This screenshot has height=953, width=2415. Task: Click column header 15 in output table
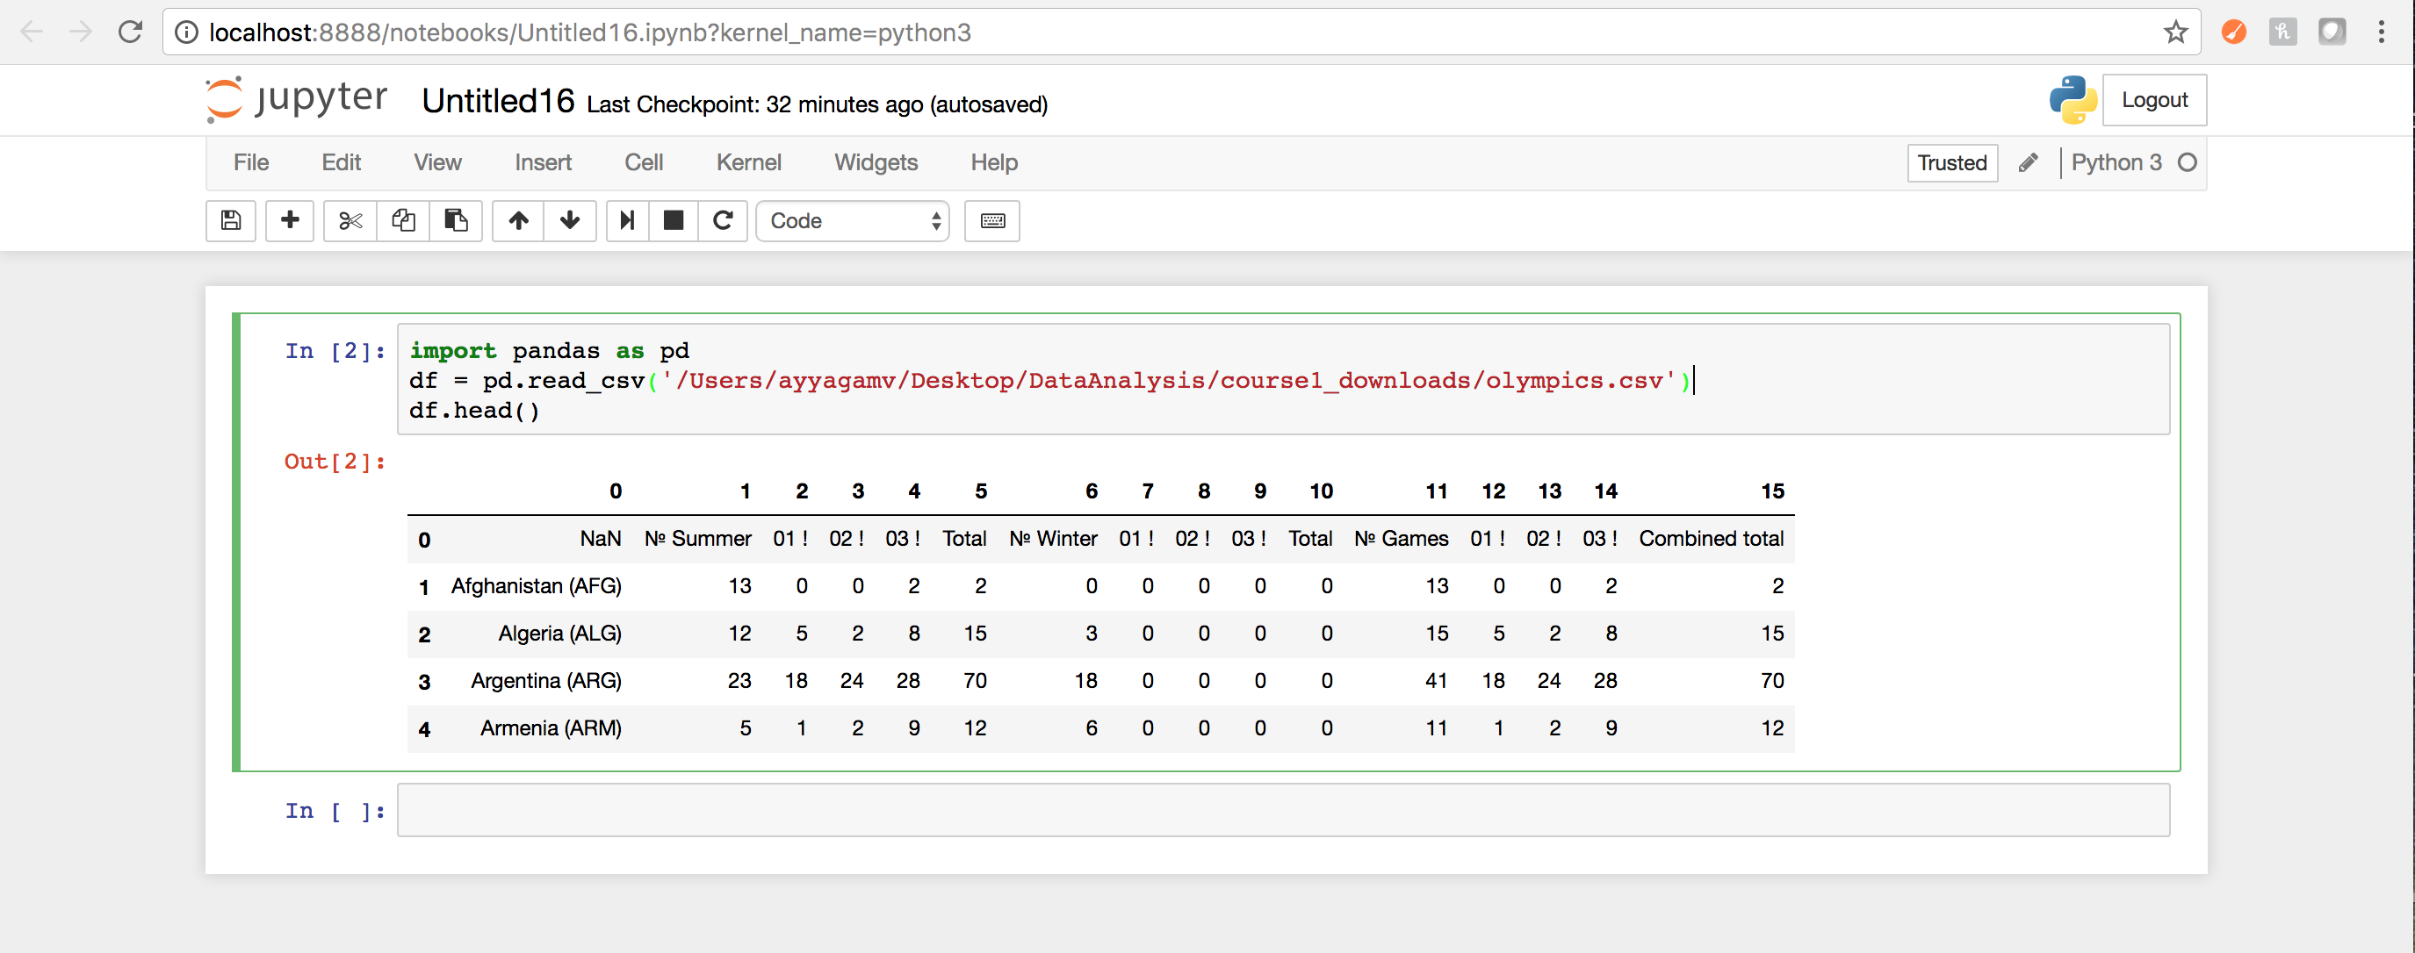tap(1772, 491)
